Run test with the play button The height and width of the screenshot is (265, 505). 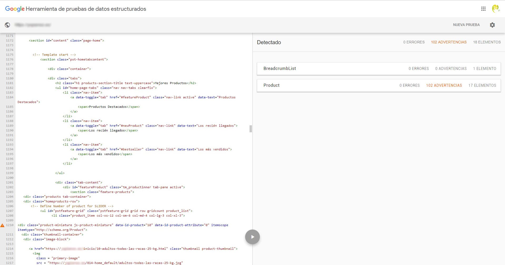click(252, 237)
